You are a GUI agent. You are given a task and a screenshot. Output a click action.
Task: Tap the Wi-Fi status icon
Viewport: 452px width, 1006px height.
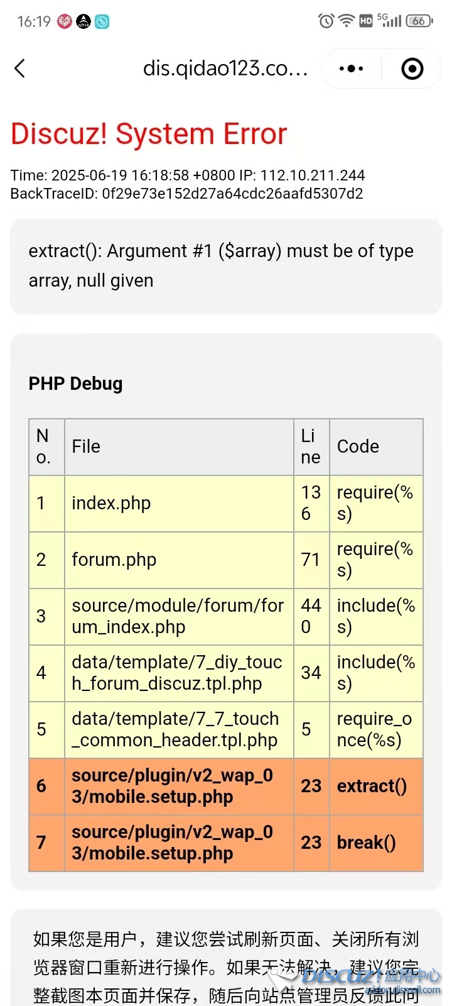click(x=347, y=21)
